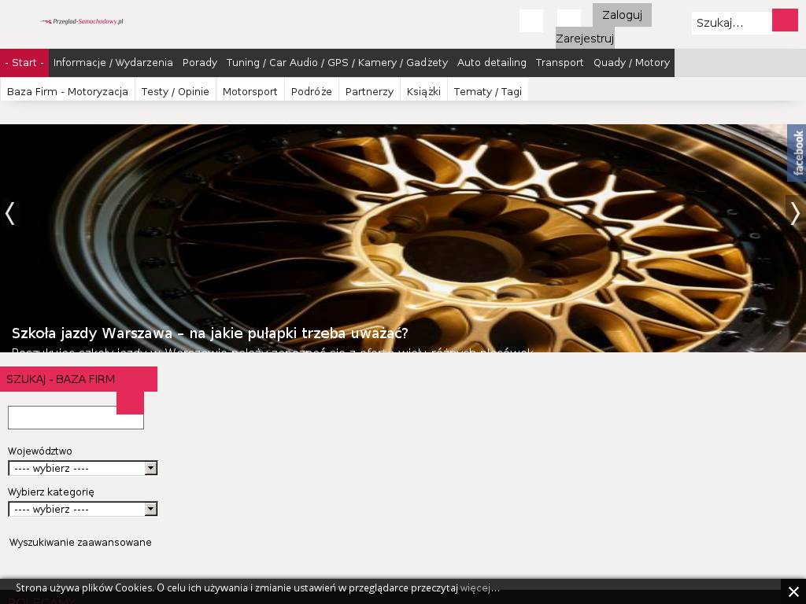Go to Baza Firm - Motoryzacja
806x604 pixels.
tap(68, 92)
